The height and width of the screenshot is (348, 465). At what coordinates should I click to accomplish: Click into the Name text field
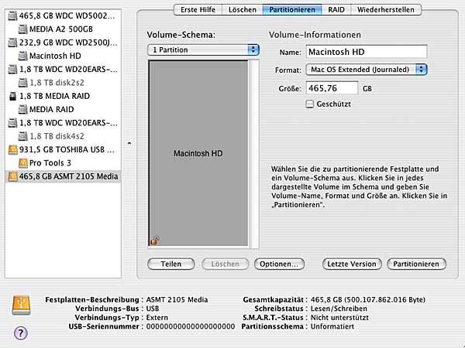click(x=365, y=52)
